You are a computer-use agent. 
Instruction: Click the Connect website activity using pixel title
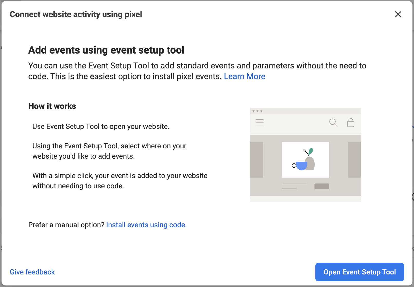tap(76, 14)
